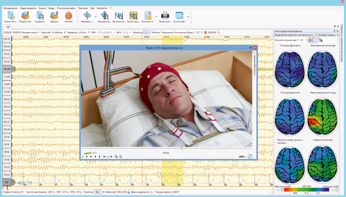Open the Полисомнография menu
Viewport: 346px width, 197px height.
pyautogui.click(x=66, y=7)
